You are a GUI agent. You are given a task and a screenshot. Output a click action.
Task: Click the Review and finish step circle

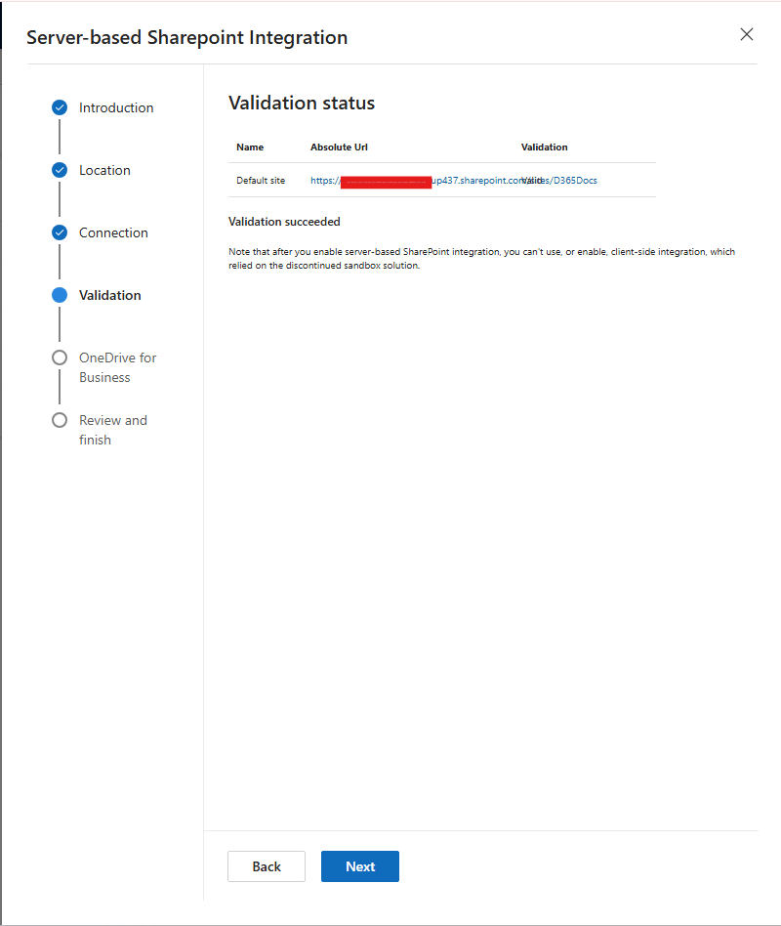[x=60, y=420]
